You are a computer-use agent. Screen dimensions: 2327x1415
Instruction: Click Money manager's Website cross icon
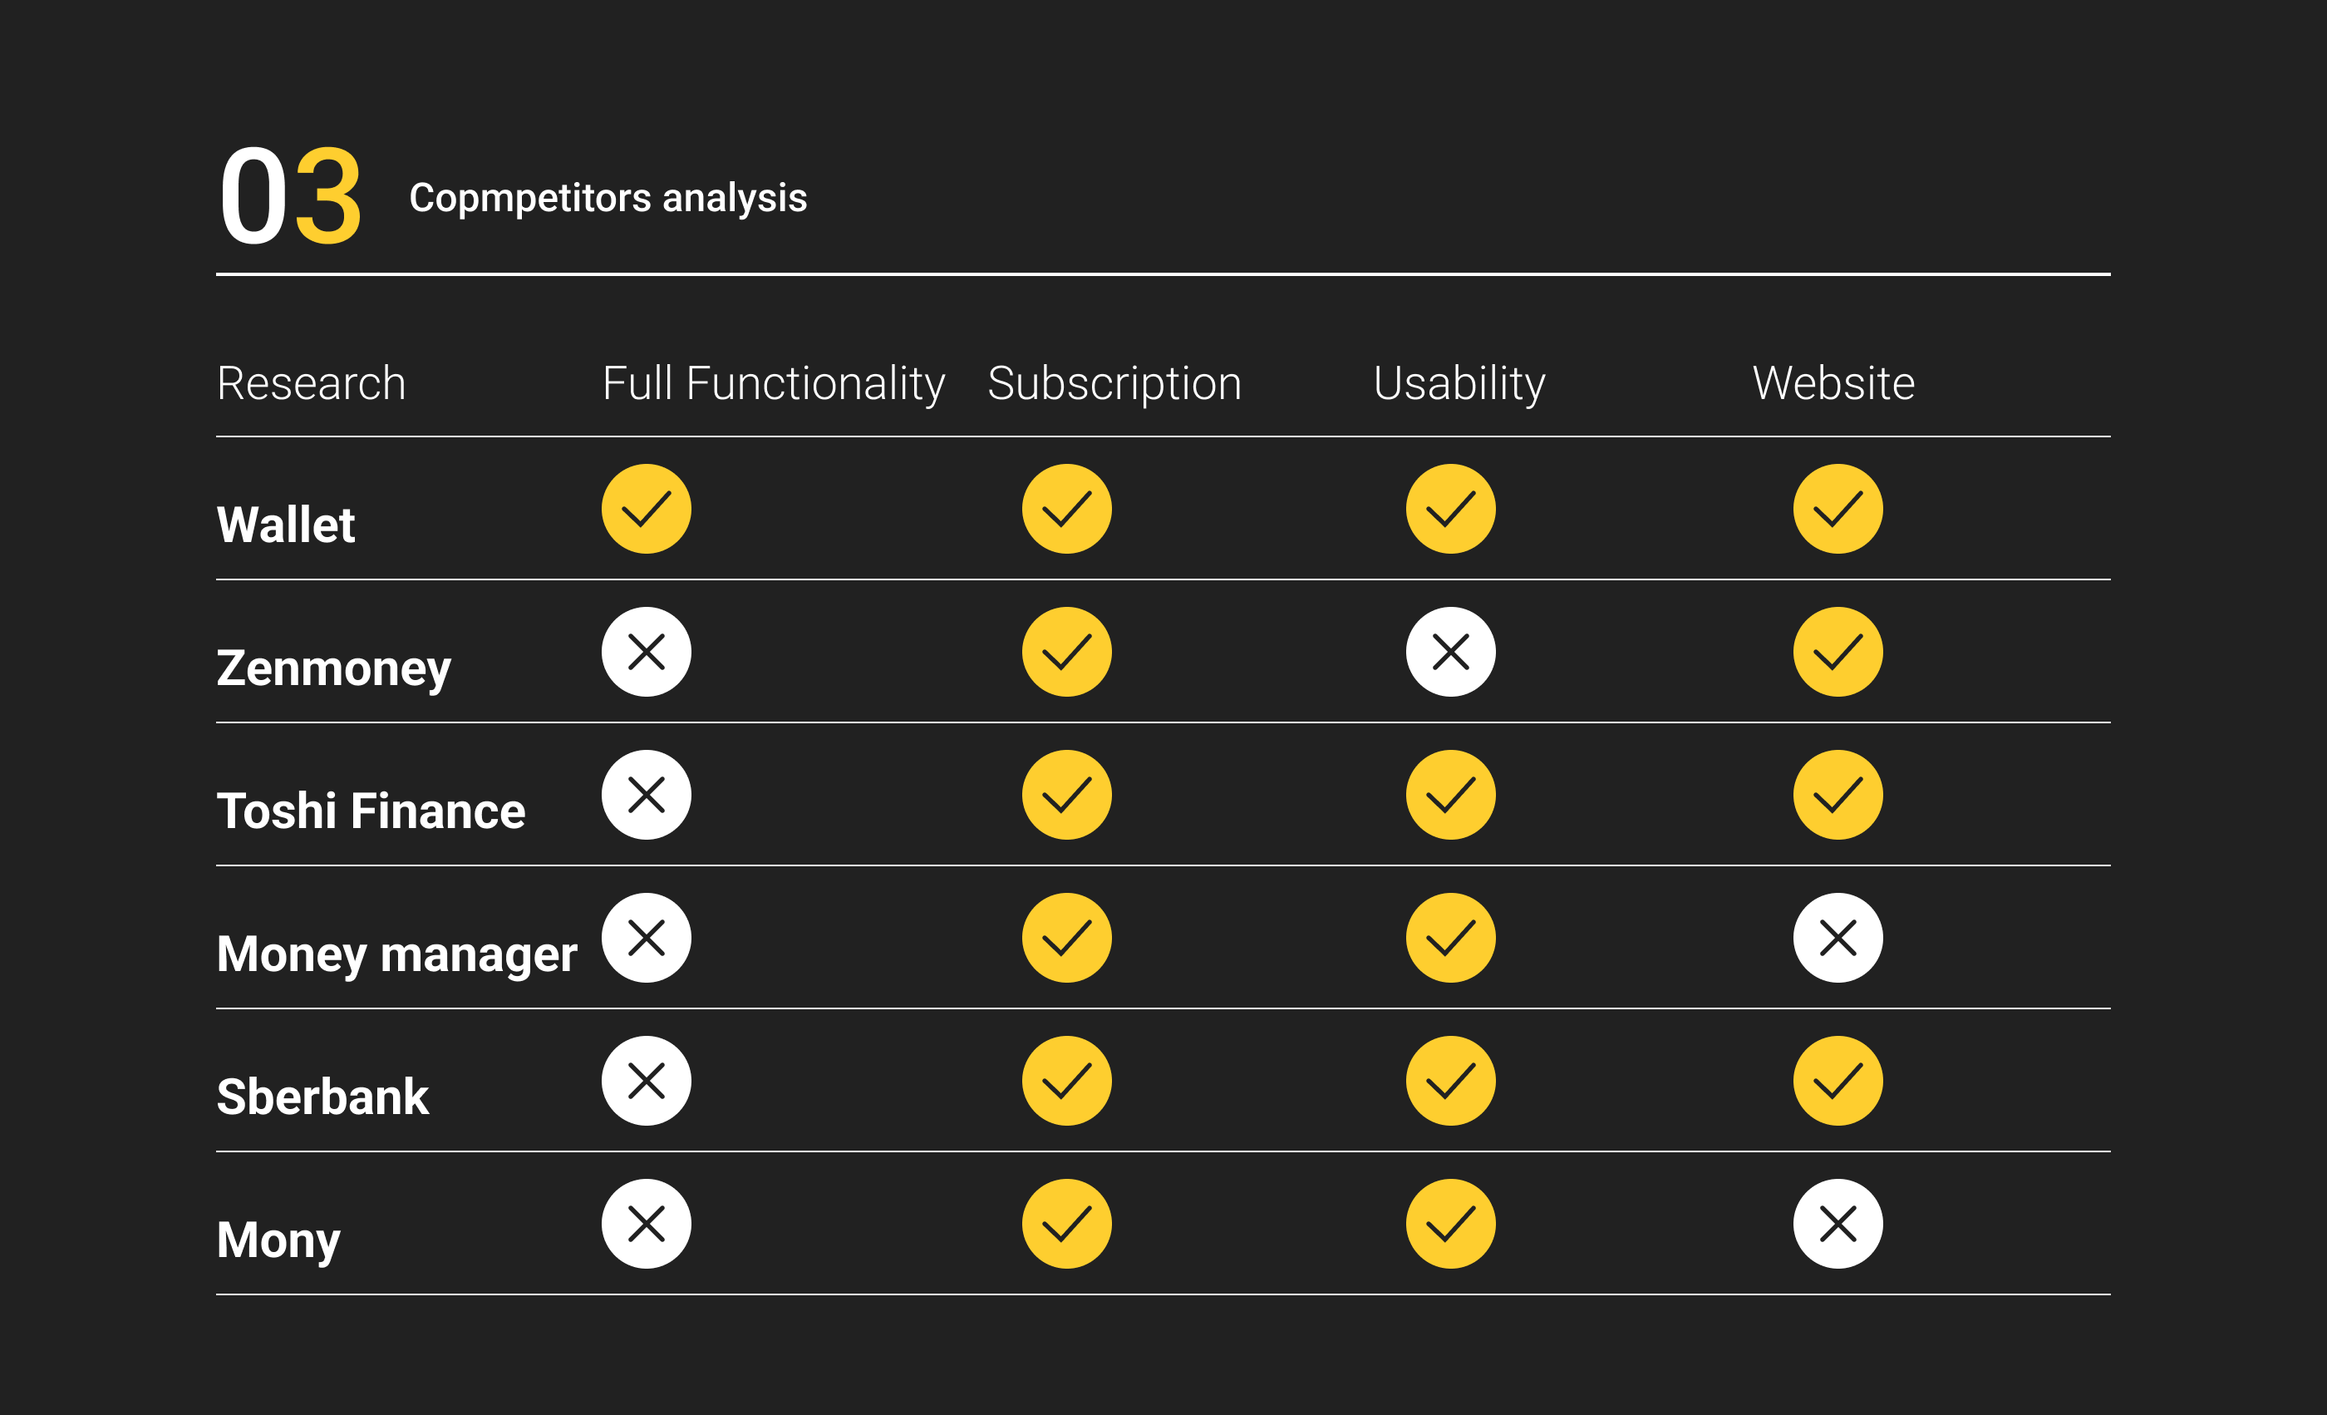1837,938
